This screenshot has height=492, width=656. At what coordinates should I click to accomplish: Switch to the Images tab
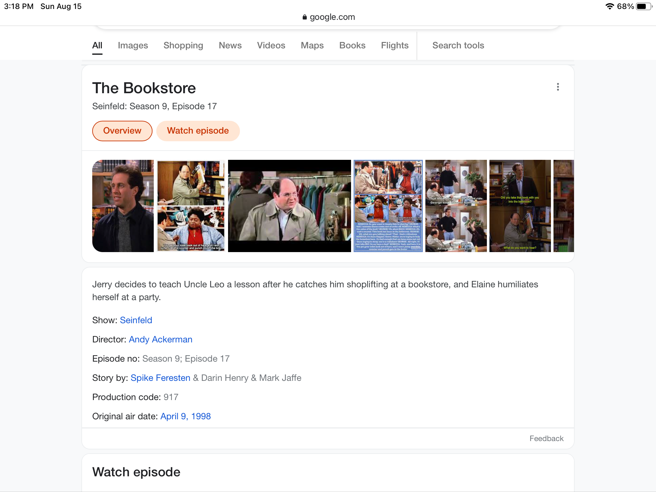pos(133,45)
